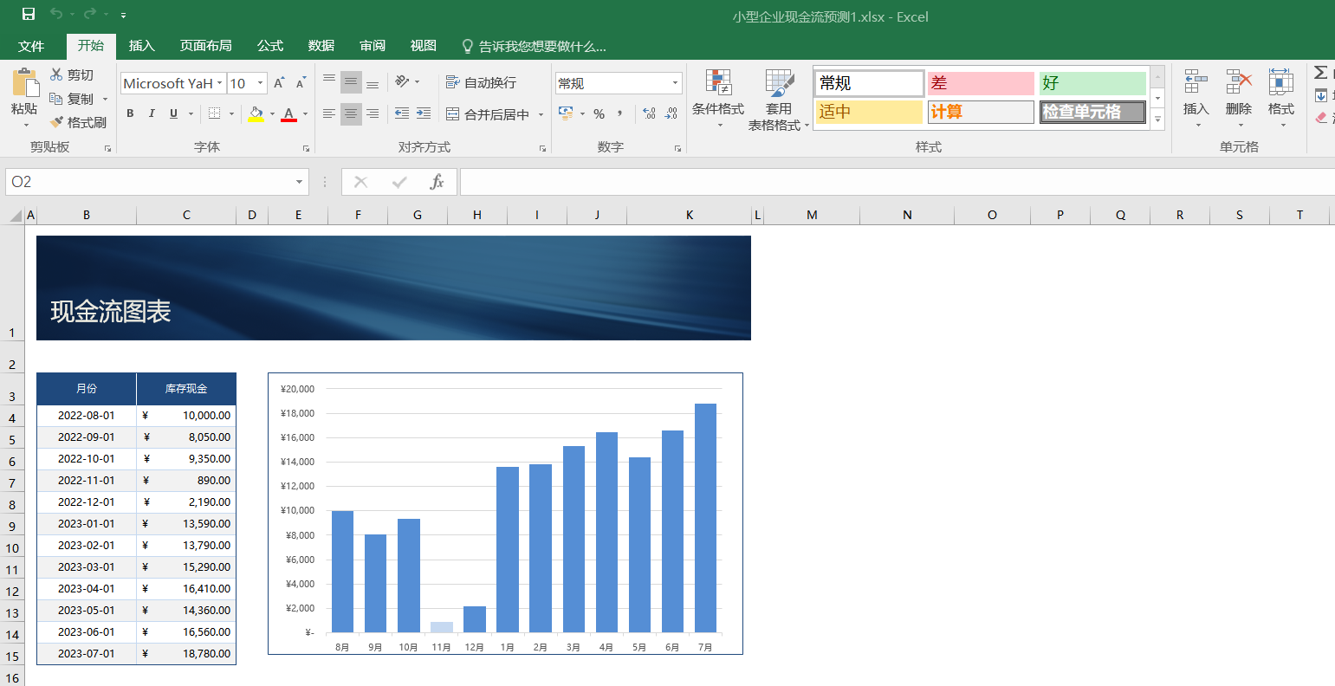Expand the cell styles gallery
The image size is (1335, 686).
click(1157, 120)
